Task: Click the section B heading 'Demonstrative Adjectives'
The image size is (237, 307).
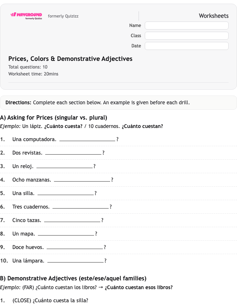Action: 42,279
